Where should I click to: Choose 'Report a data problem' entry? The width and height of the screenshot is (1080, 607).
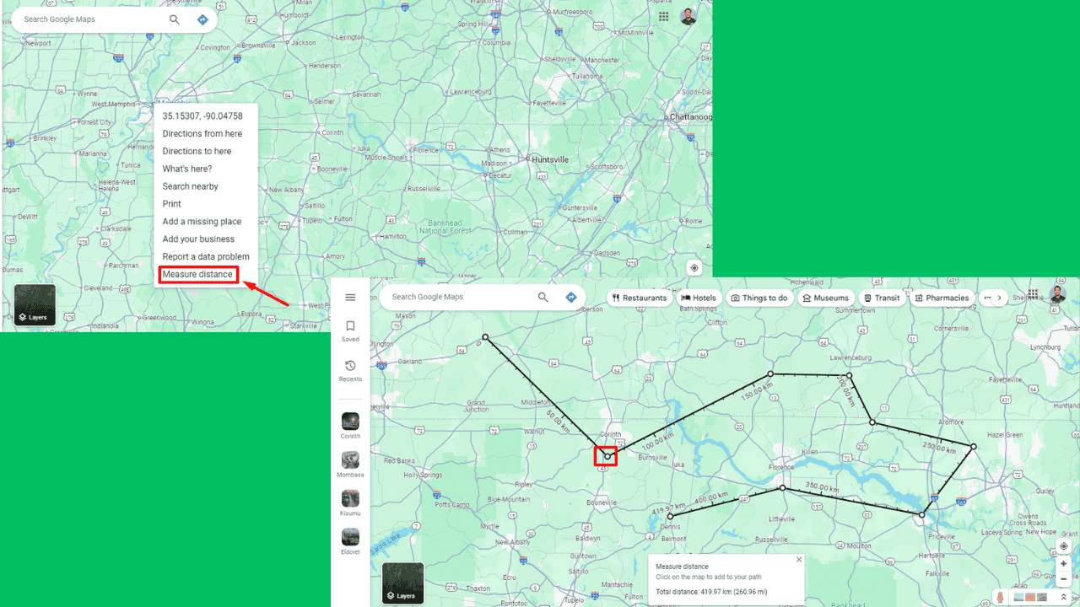206,257
